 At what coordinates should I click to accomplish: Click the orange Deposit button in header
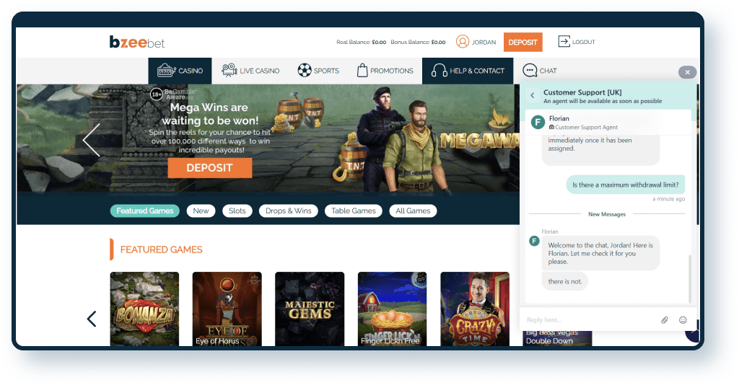coord(522,43)
